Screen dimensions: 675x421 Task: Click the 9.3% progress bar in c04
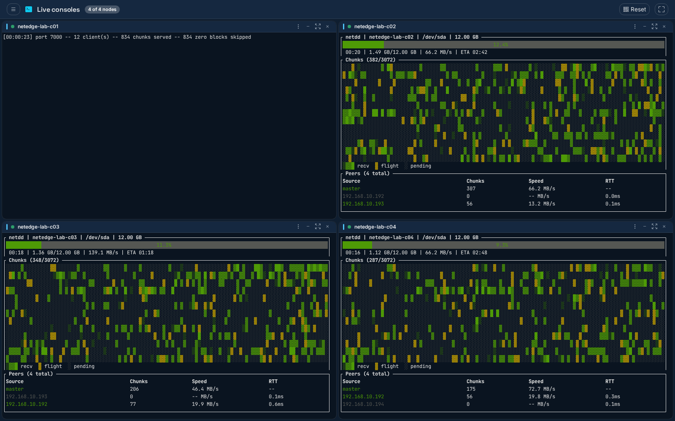pos(503,245)
